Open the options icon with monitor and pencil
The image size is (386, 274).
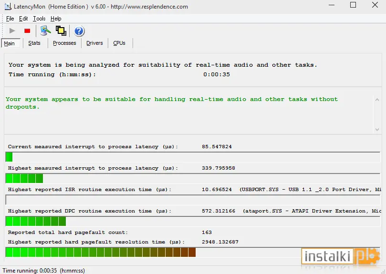point(45,31)
